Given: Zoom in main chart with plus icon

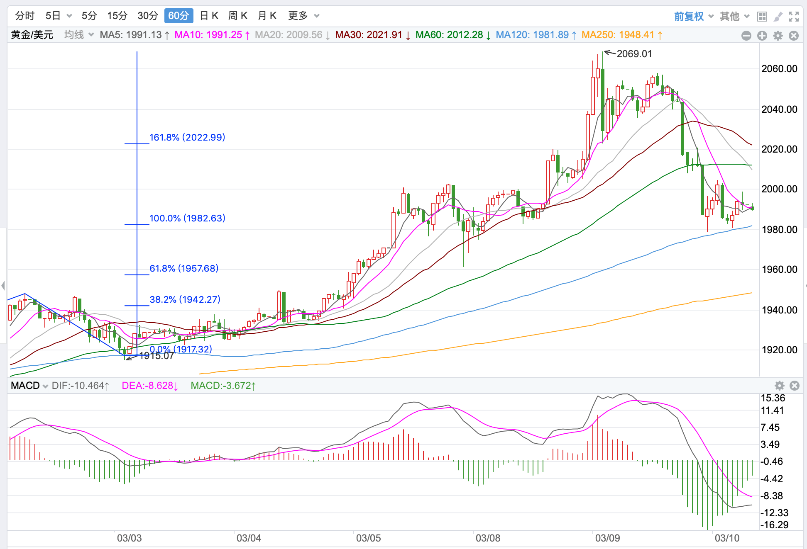Looking at the screenshot, I should point(762,36).
